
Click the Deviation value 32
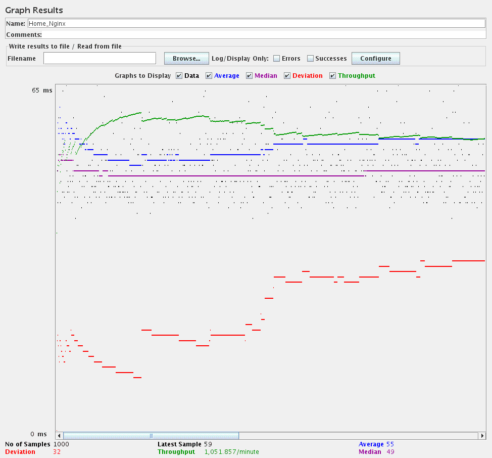(57, 452)
